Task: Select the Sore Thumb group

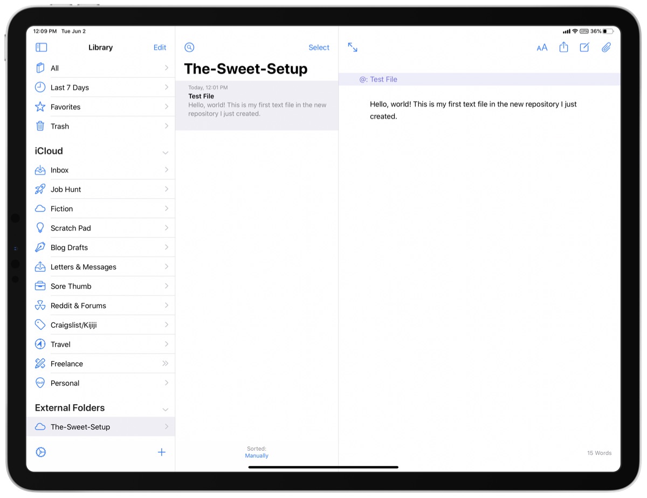Action: point(101,286)
